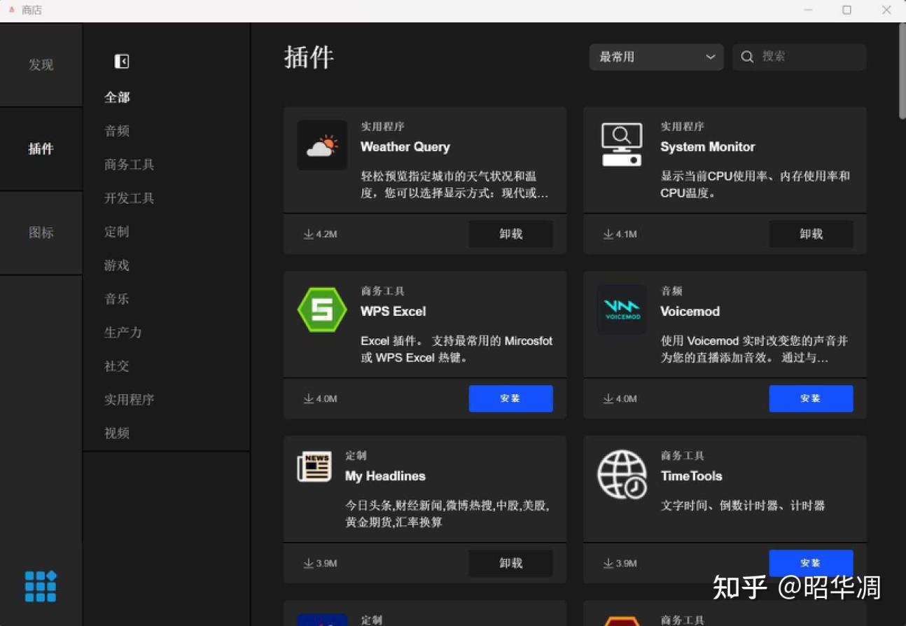This screenshot has height=626, width=906.
Task: Switch to the 插件 tab
Action: click(41, 148)
